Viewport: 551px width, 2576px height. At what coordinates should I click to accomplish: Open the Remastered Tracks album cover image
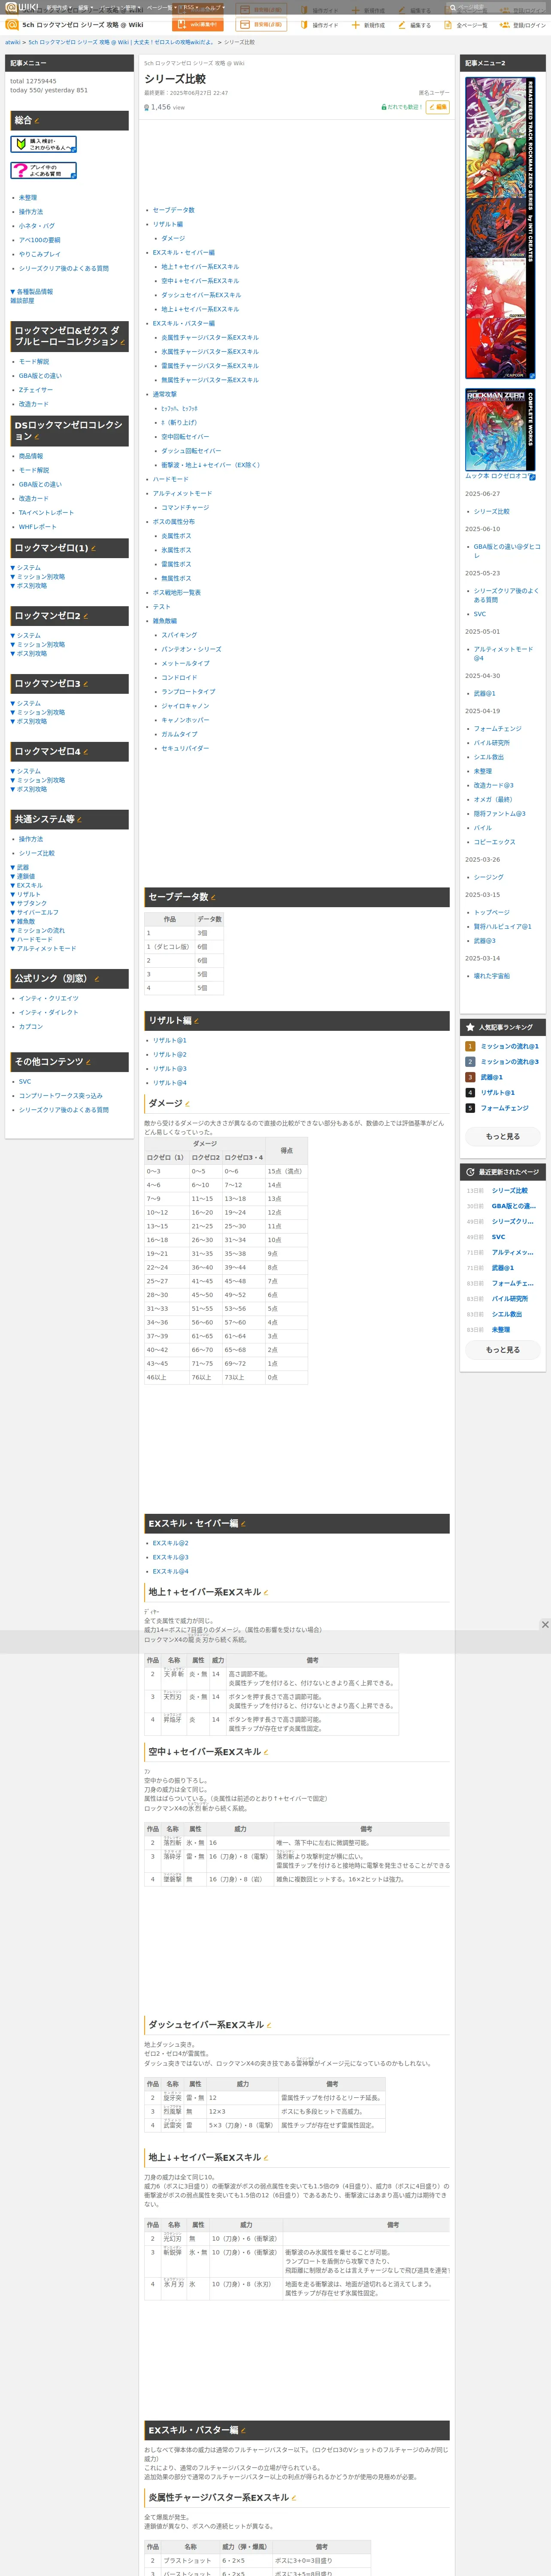click(500, 228)
